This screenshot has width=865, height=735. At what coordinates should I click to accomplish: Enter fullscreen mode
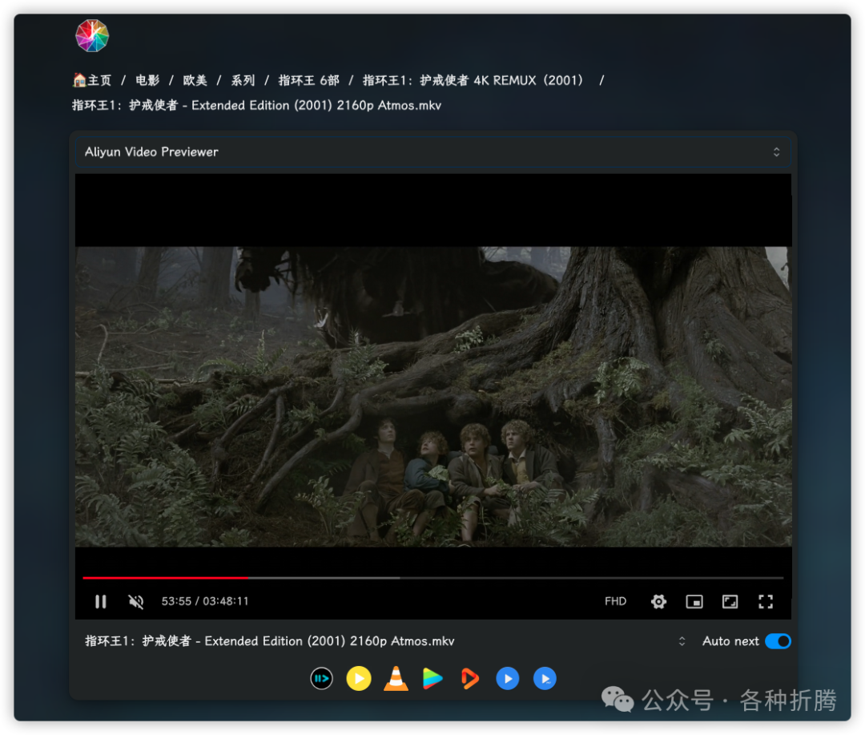[x=766, y=601]
